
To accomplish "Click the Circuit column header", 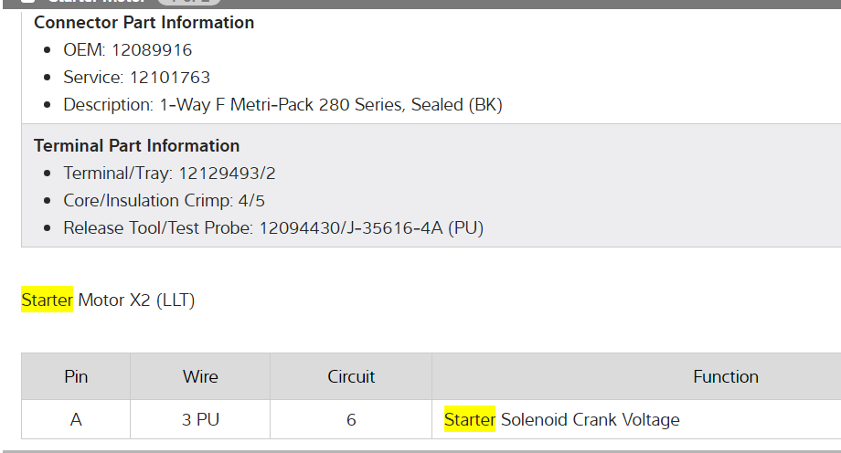I will tap(351, 376).
